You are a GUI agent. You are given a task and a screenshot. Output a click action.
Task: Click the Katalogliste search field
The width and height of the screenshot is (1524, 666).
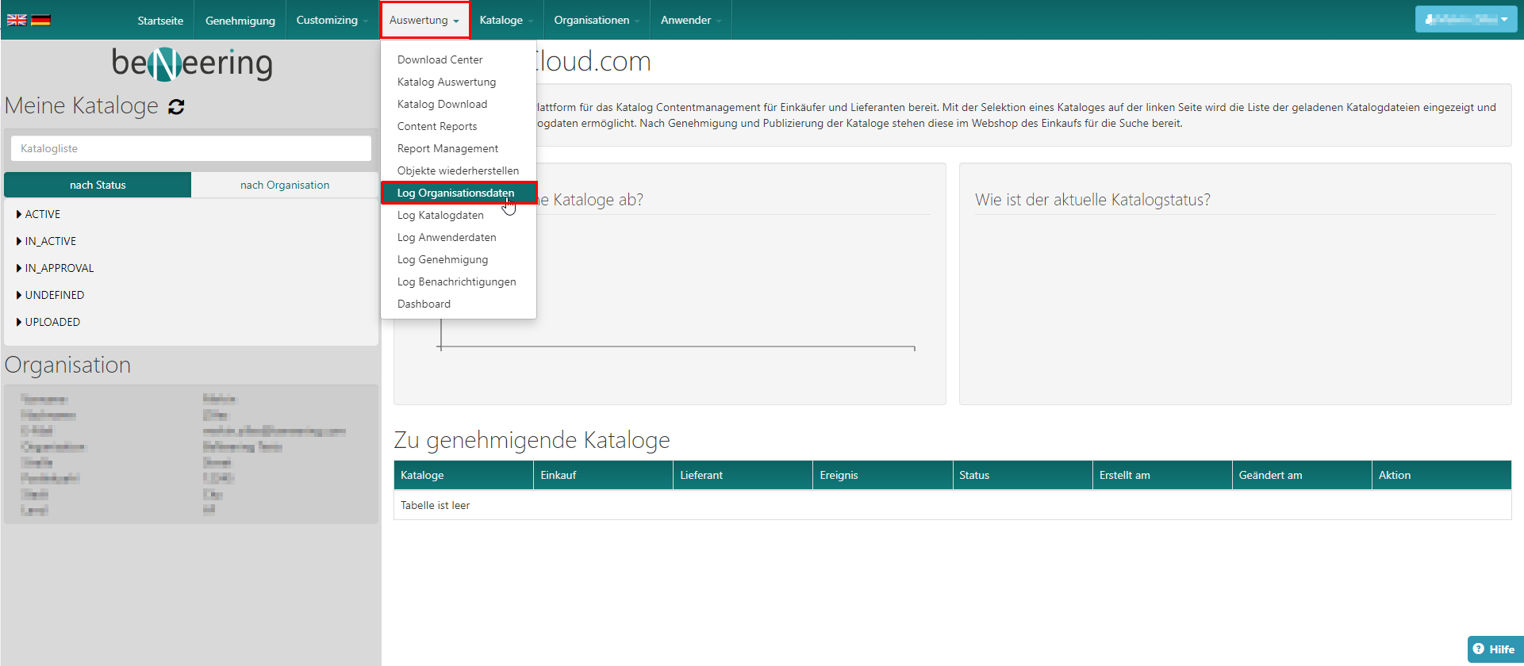[x=191, y=148]
